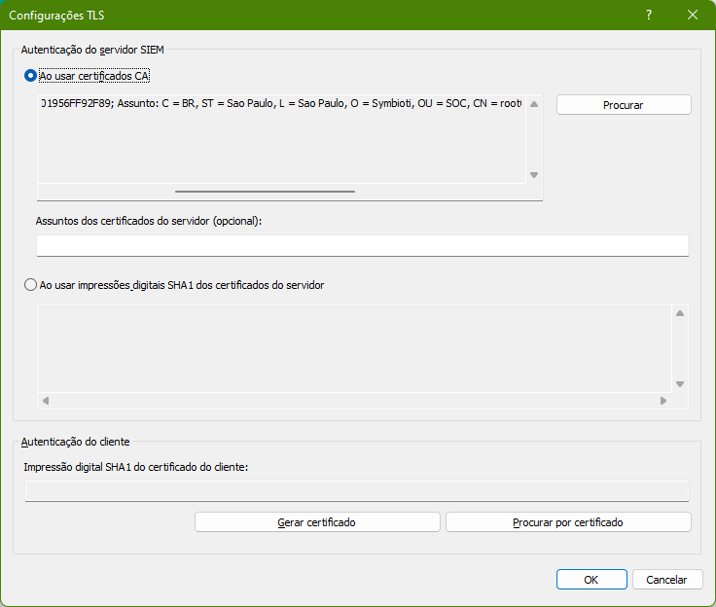Image resolution: width=716 pixels, height=607 pixels.
Task: Close the Configurações TLS dialog
Action: (693, 15)
